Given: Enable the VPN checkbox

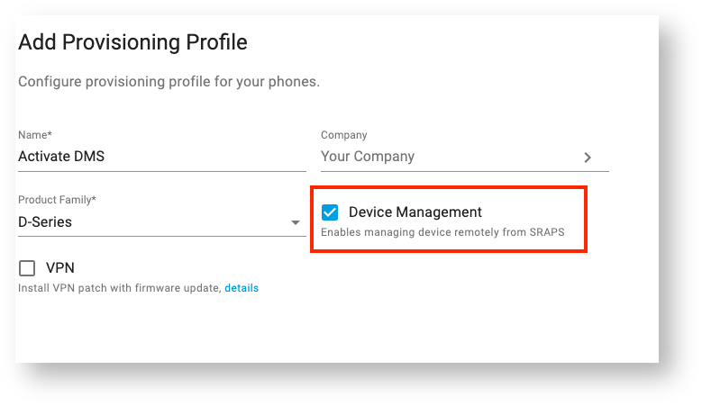Looking at the screenshot, I should 27,268.
